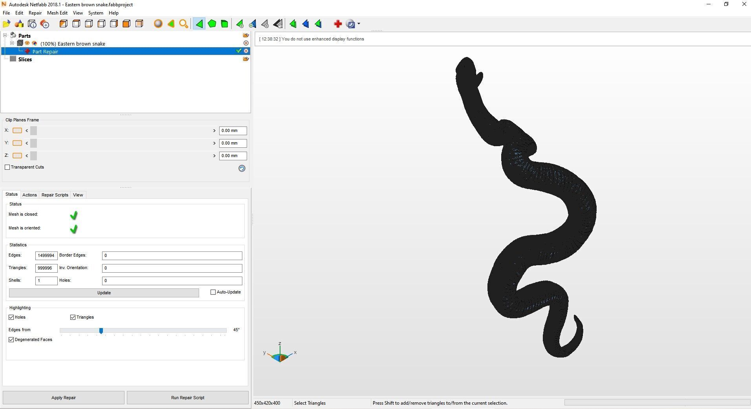Image resolution: width=751 pixels, height=409 pixels.
Task: Click the green-blue double-triangle selection icon
Action: tap(318, 24)
